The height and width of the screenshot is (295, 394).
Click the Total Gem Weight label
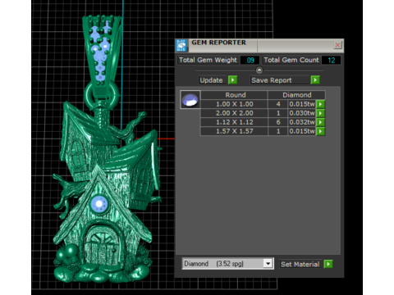(x=208, y=60)
